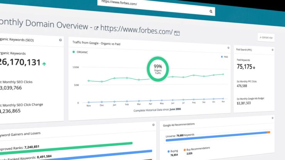Open help icon on Traffic from Google panel
Viewport: 285px width, 160px height.
pyautogui.click(x=228, y=40)
